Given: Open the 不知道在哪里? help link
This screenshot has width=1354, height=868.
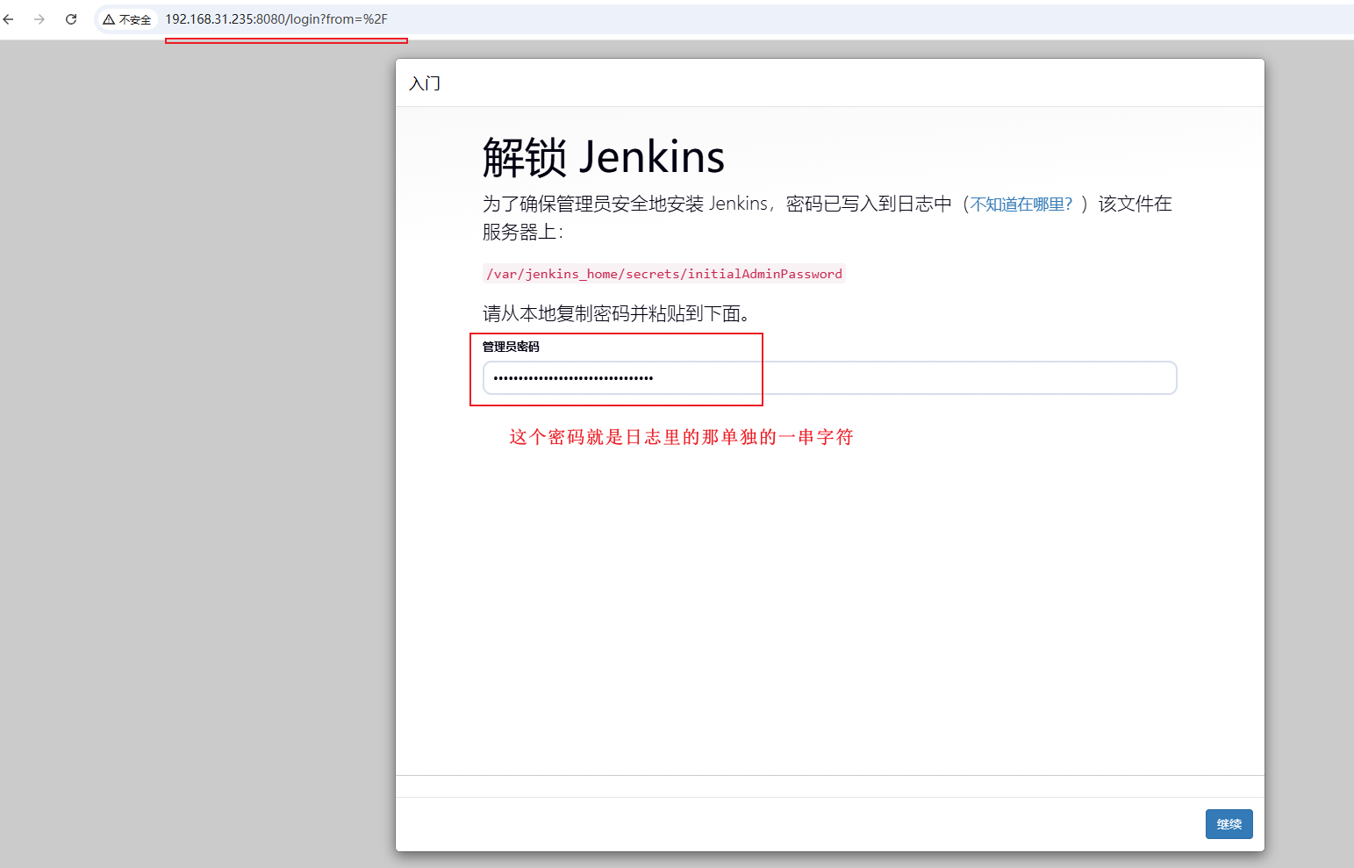Looking at the screenshot, I should (x=1021, y=204).
